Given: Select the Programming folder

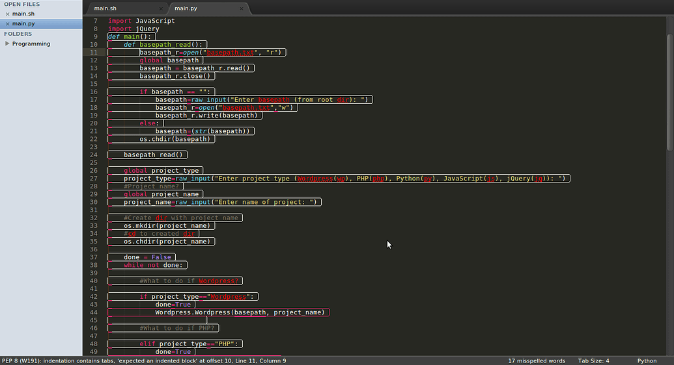Looking at the screenshot, I should (31, 44).
